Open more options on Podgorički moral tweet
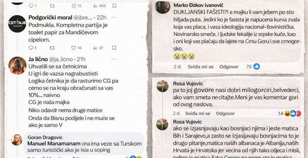Screen dimensions: 308x158 114,17
